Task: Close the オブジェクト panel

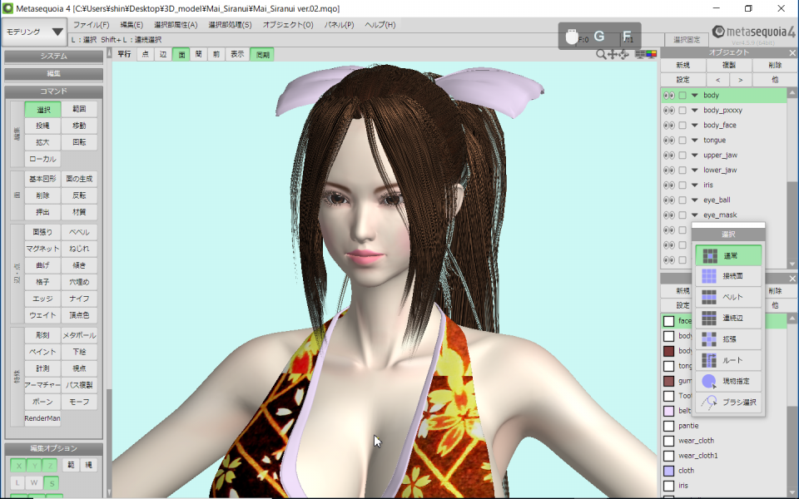Action: [792, 53]
